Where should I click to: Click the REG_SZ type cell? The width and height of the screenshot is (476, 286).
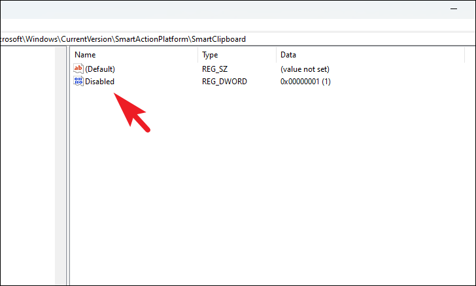point(214,69)
